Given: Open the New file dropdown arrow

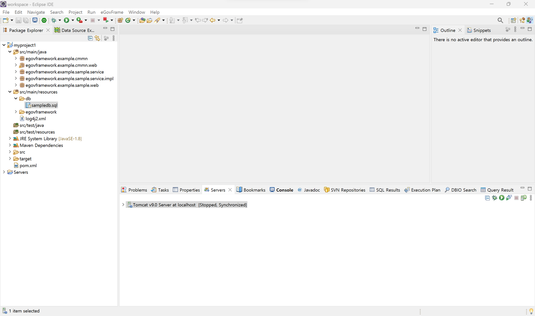Looking at the screenshot, I should point(12,20).
